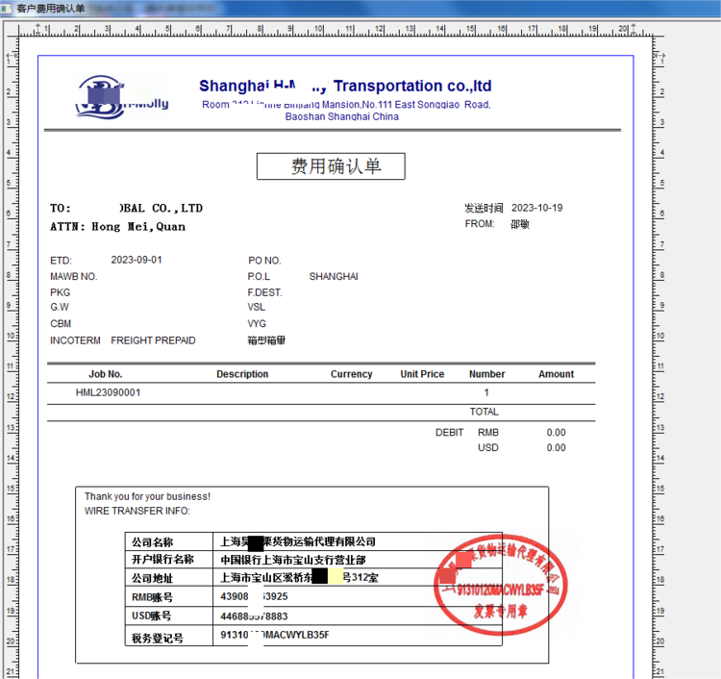Click job number 'HML23090001'
The image size is (721, 679).
tap(108, 392)
